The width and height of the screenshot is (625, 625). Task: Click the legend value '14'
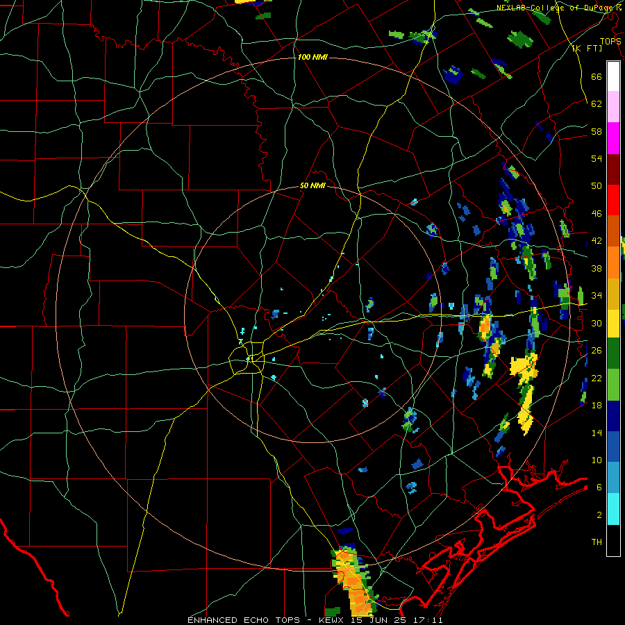coord(597,433)
